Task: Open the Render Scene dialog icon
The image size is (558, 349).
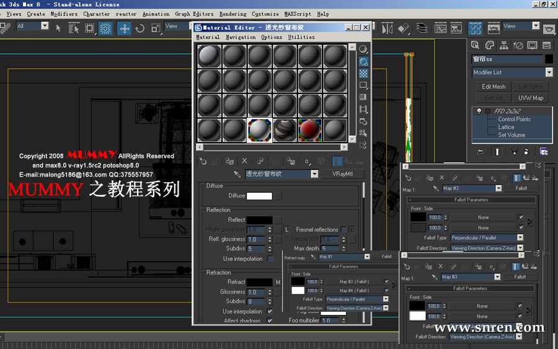Action: point(494,28)
